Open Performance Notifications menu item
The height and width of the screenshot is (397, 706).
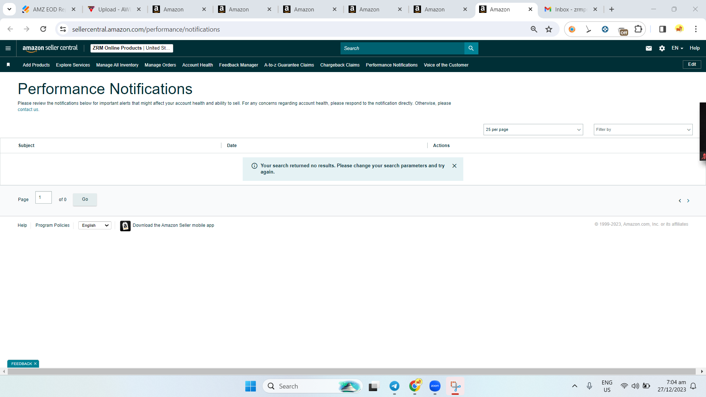[x=392, y=65]
